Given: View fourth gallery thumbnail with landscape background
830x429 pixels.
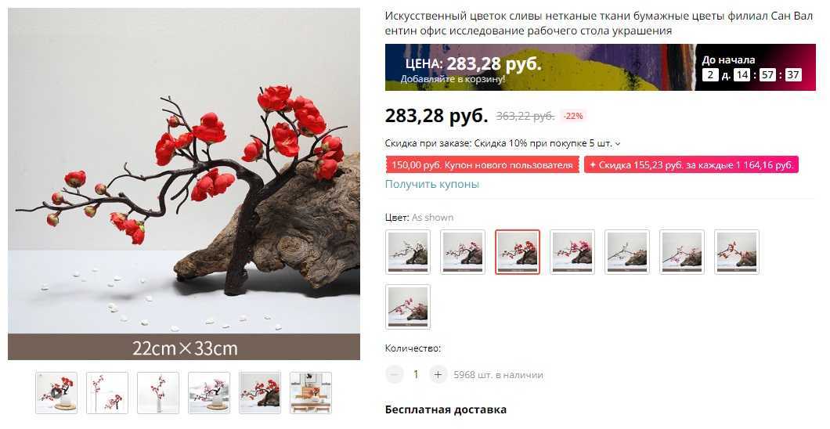Looking at the screenshot, I should tap(209, 392).
